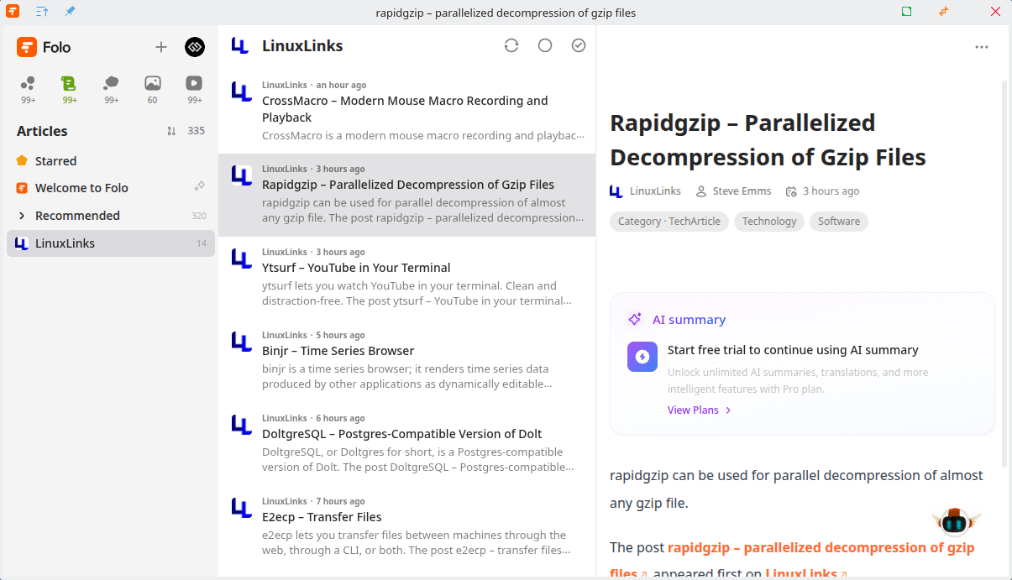The height and width of the screenshot is (580, 1012).
Task: Click the AI robot assistant icon
Action: [x=955, y=522]
